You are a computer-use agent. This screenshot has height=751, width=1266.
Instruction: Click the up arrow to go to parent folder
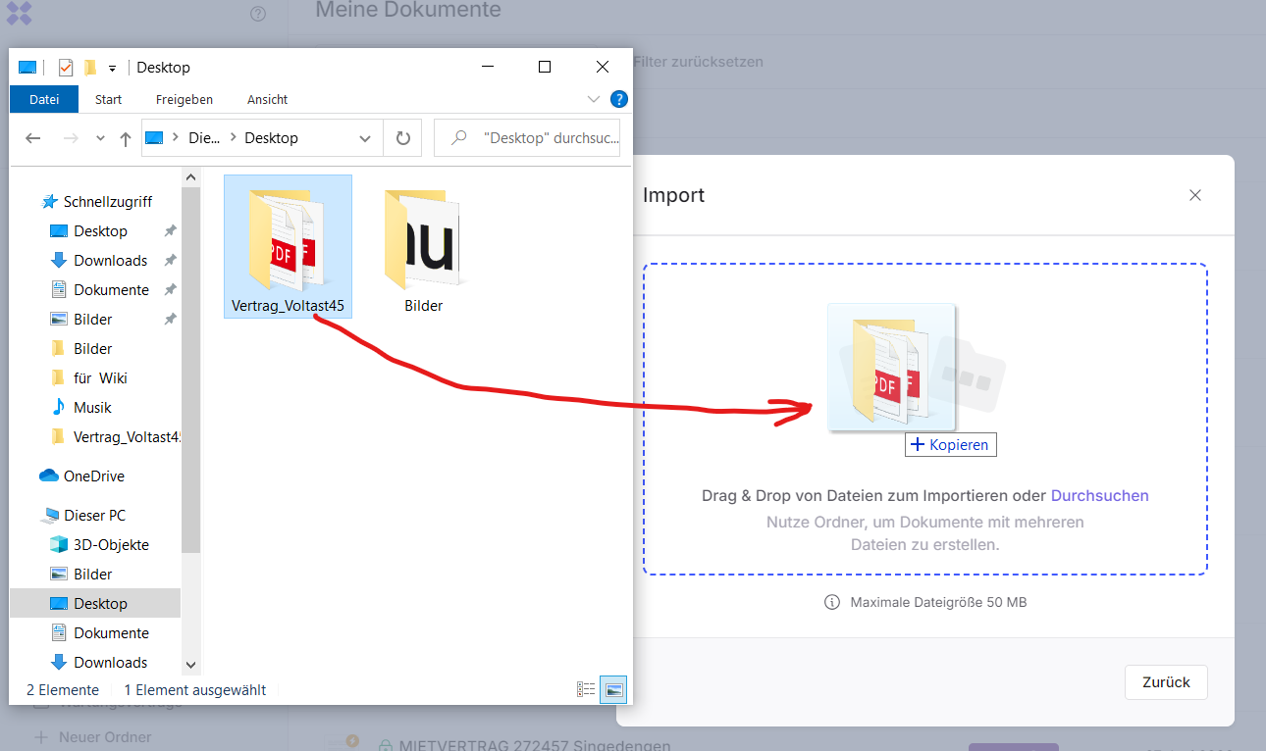click(125, 137)
